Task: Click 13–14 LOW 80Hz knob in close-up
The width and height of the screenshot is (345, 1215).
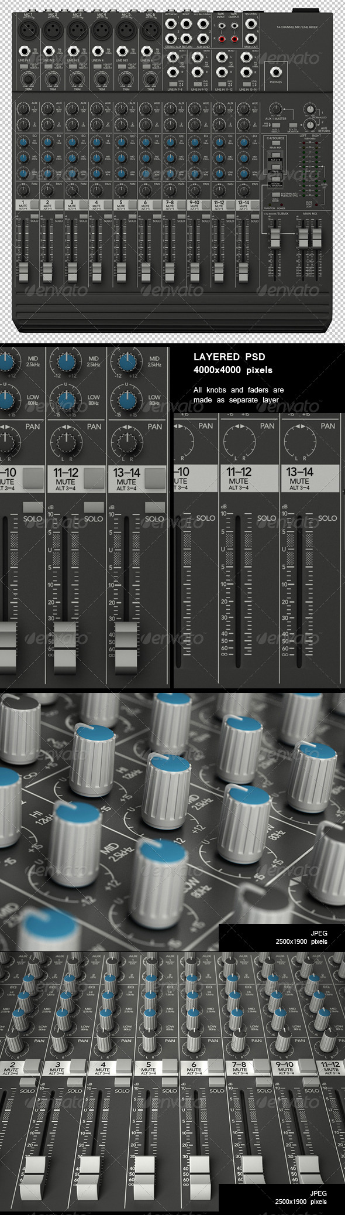Action: coord(127,399)
